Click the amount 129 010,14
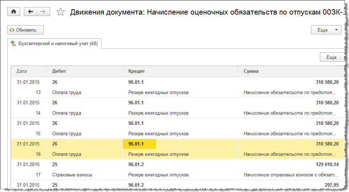 click(x=327, y=164)
